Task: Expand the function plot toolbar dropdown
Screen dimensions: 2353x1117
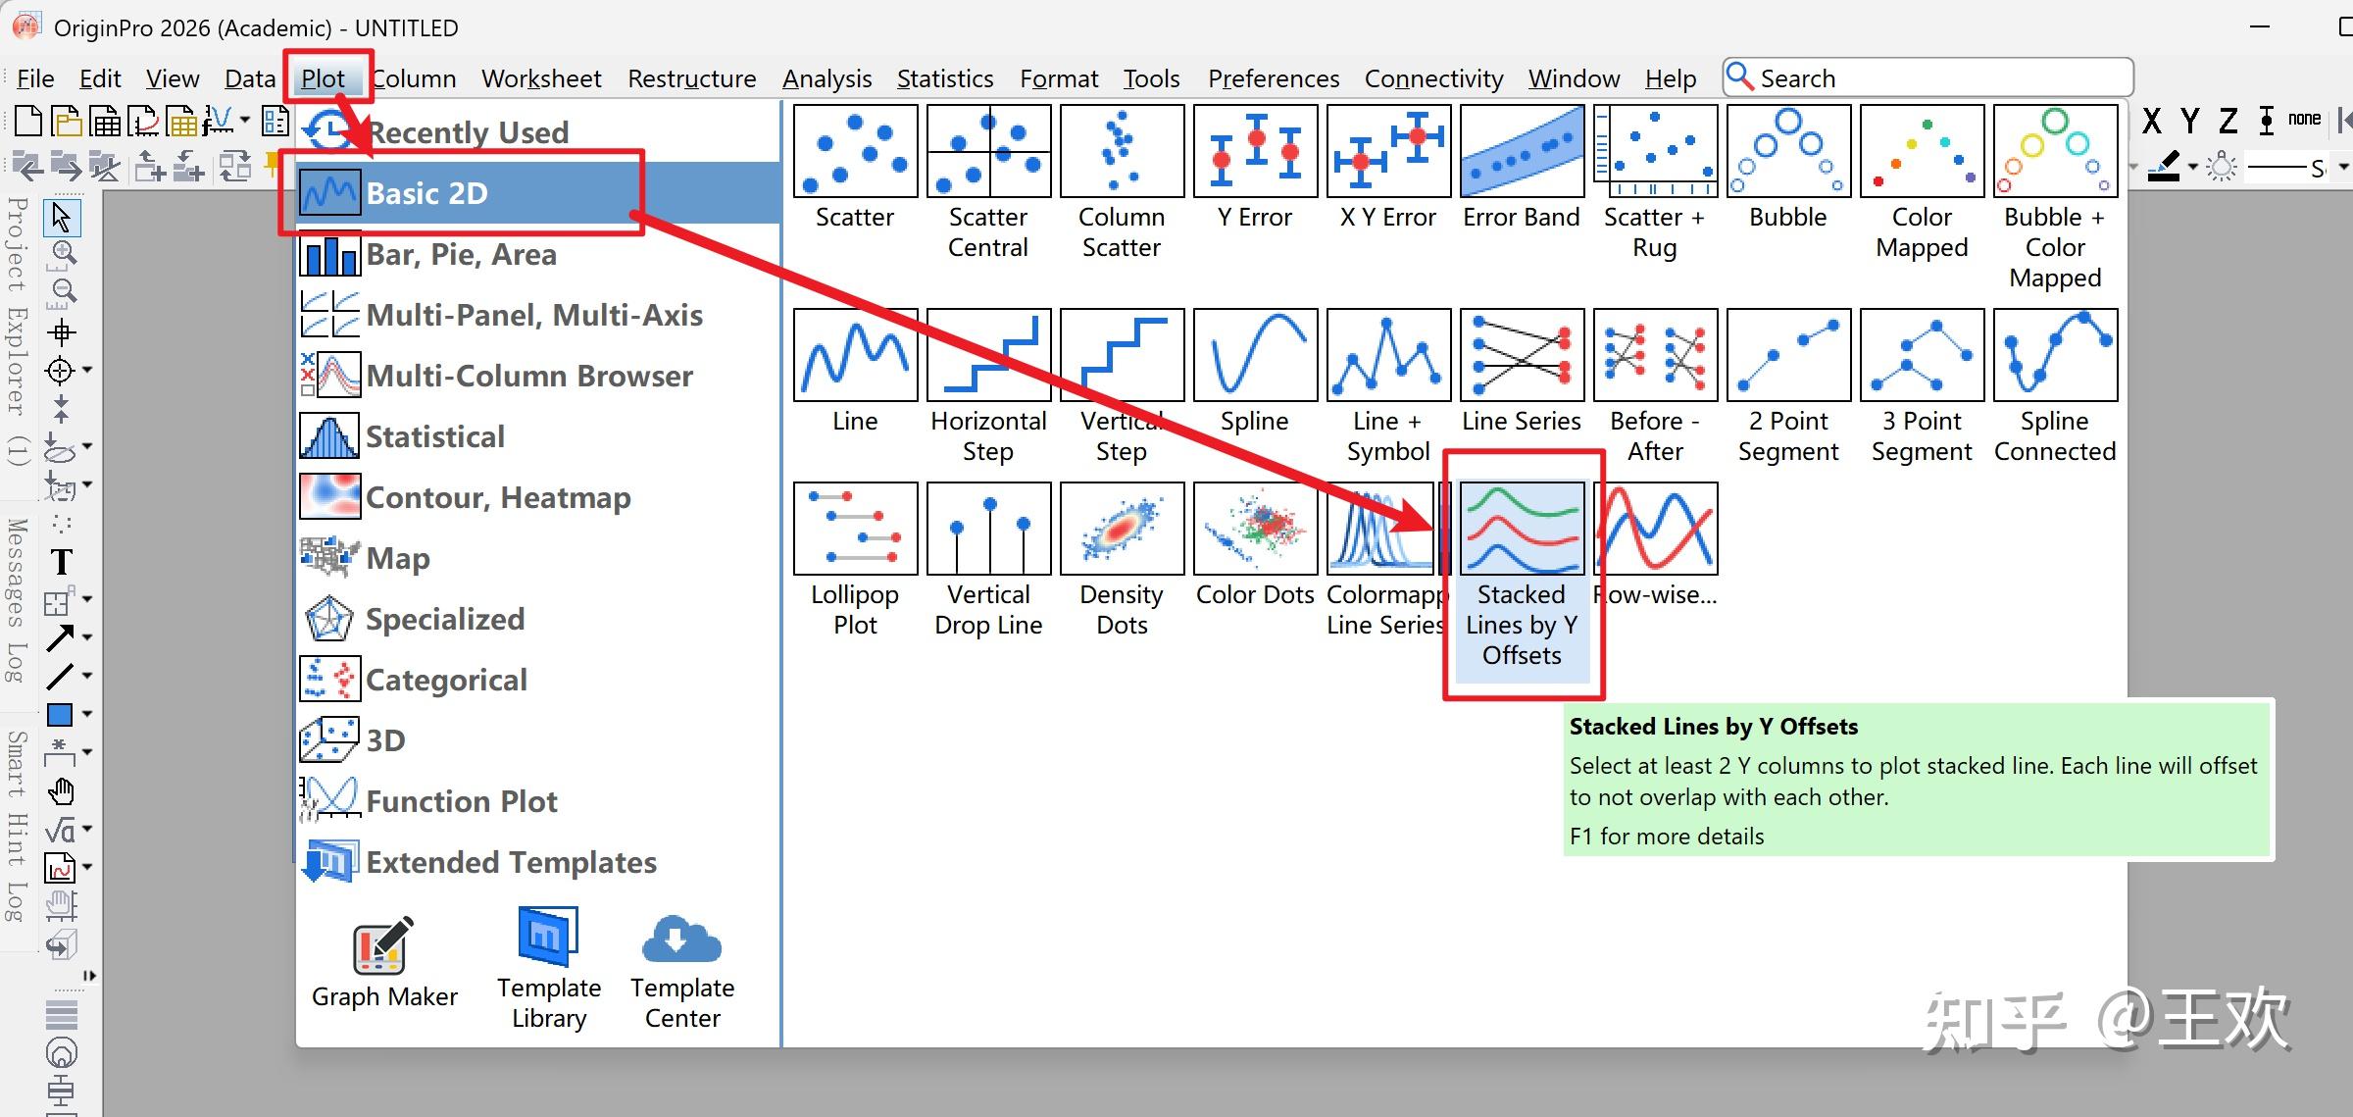Action: (245, 121)
